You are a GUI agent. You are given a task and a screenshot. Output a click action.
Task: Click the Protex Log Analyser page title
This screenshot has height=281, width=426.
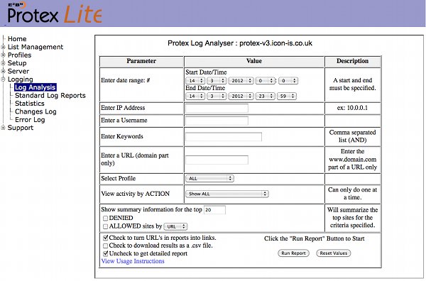pos(240,43)
